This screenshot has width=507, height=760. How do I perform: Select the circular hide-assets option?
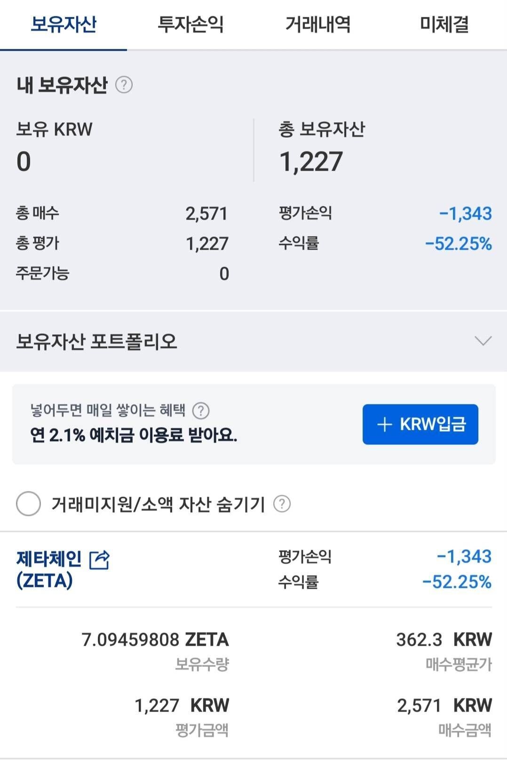[x=28, y=504]
